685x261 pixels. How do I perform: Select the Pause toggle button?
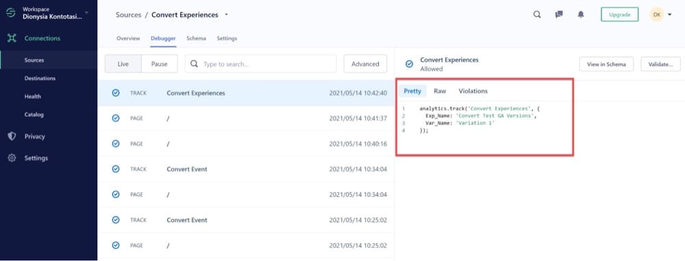tap(160, 64)
